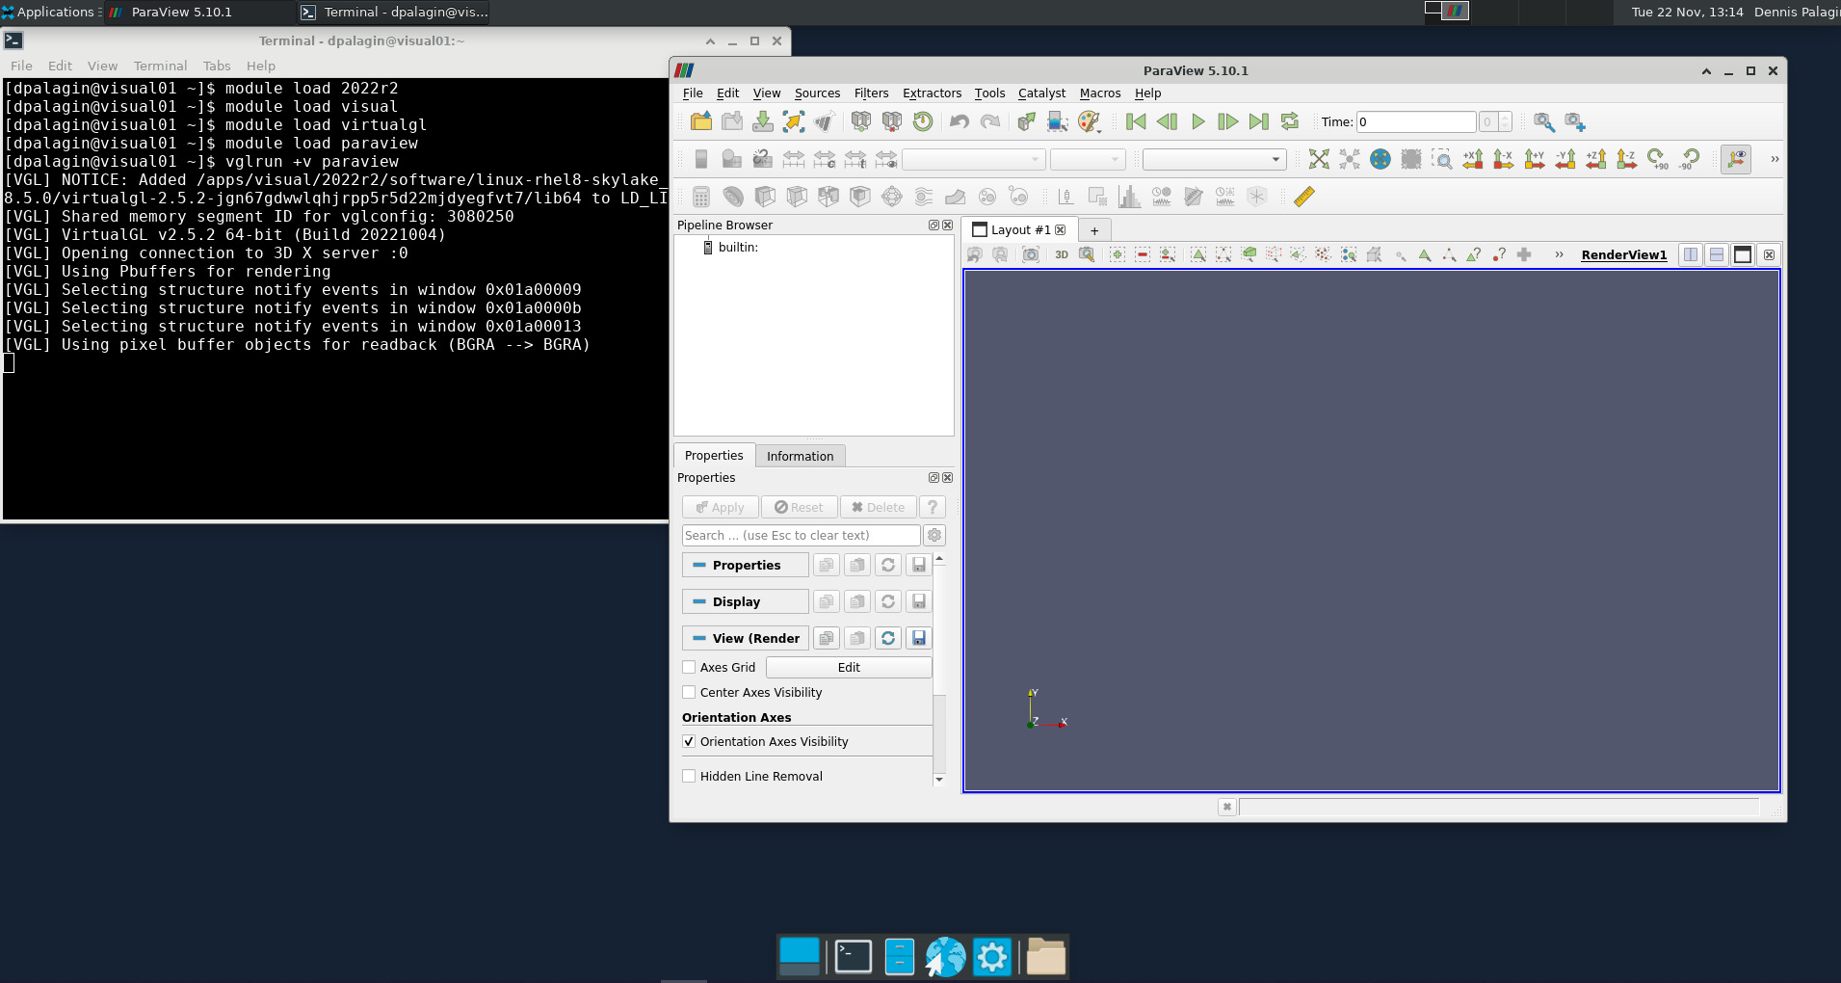Open the Catalyst menu
Screen dimensions: 1841x983
(1041, 93)
